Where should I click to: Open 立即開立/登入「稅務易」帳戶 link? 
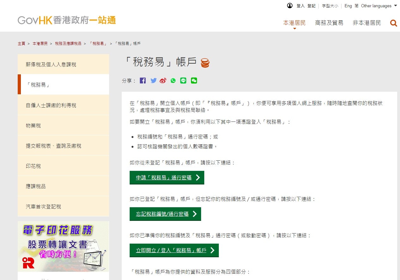[174, 250]
